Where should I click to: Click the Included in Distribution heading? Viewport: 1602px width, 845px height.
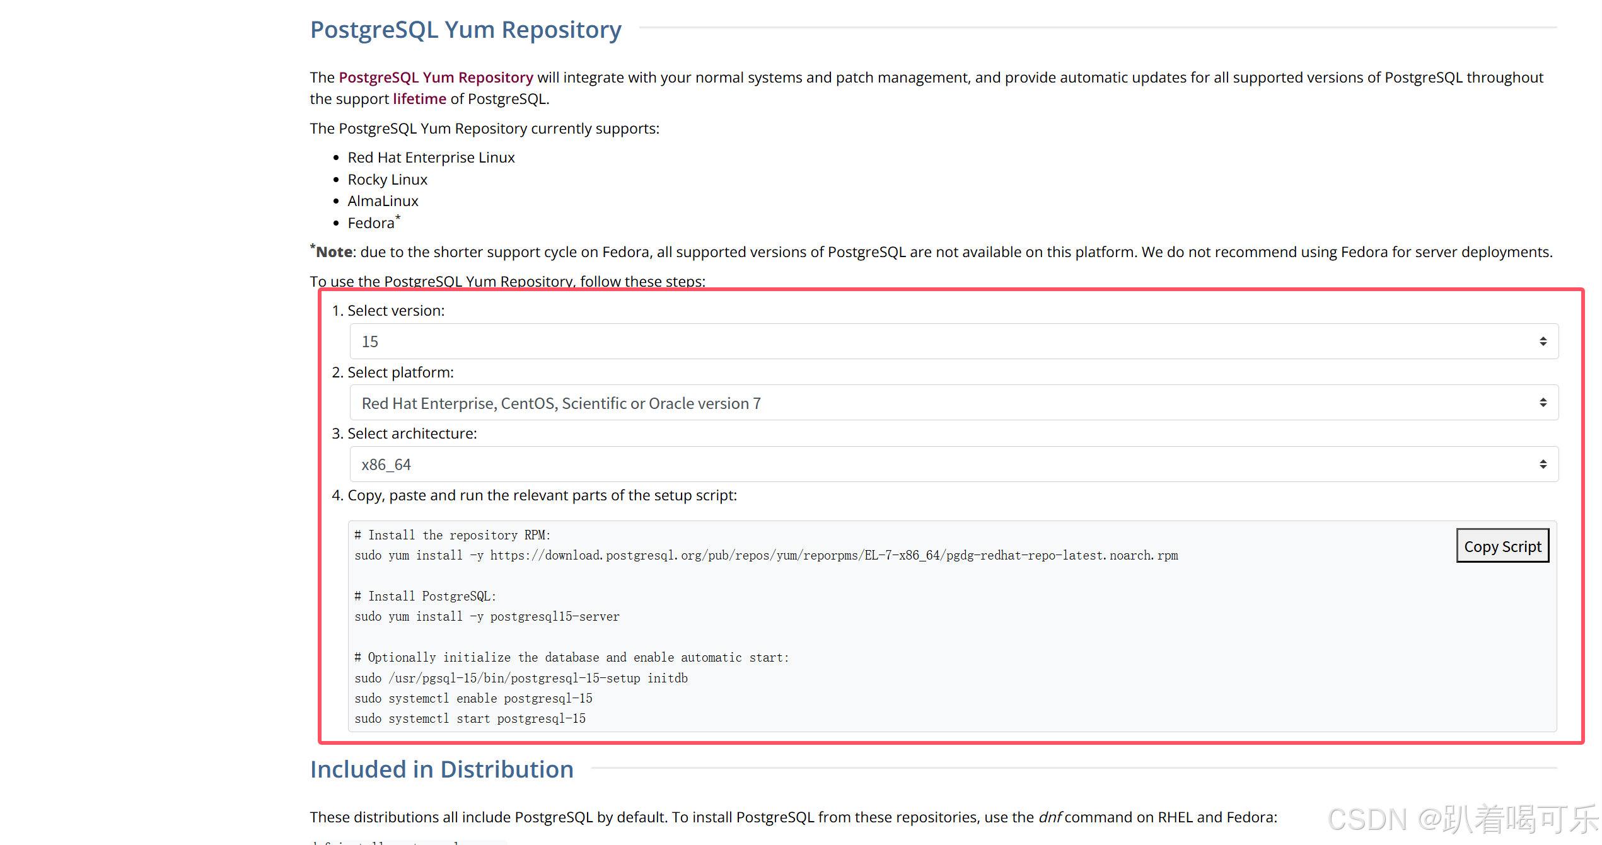[x=442, y=769]
